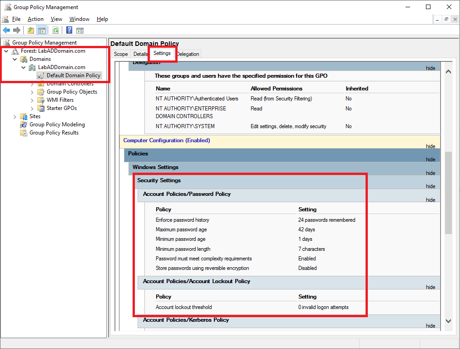
Task: Hide the Account Lockout Policy section
Action: (430, 287)
